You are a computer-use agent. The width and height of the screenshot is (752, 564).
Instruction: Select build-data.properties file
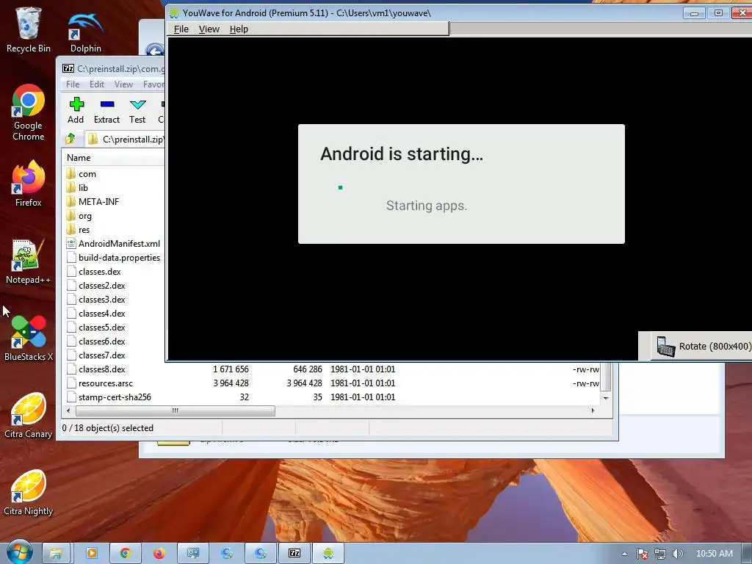(119, 258)
